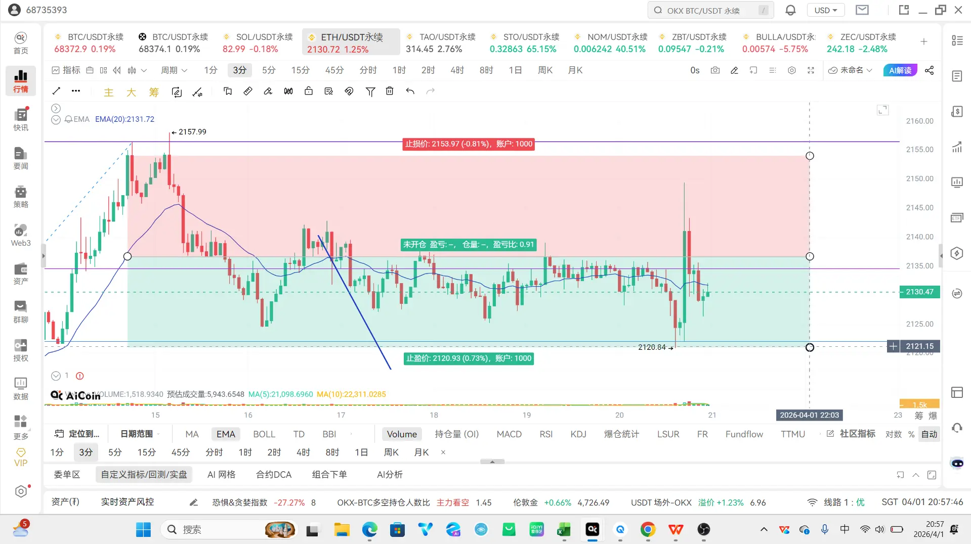Screen dimensions: 971x544
Task: Switch to the ZEC/USDT永续 tab
Action: [x=861, y=43]
